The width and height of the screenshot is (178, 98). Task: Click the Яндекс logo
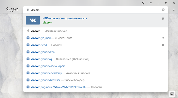[12, 10]
